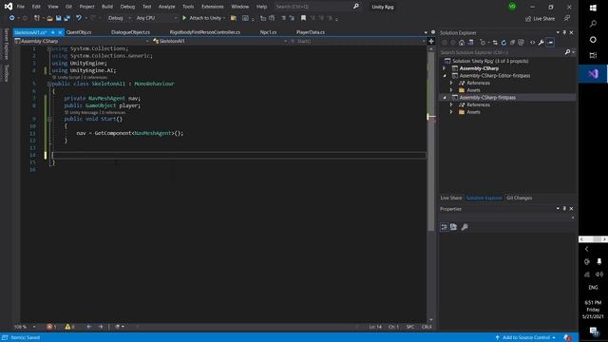
Task: Switch to the Git Changes panel tab
Action: coord(520,199)
